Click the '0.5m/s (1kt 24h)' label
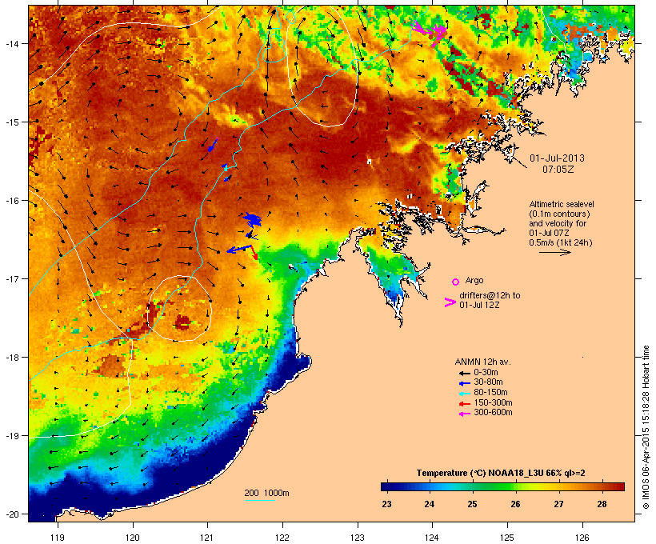The image size is (656, 544). pos(561,242)
